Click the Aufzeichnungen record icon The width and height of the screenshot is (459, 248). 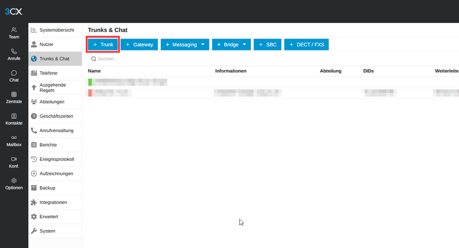pyautogui.click(x=34, y=173)
